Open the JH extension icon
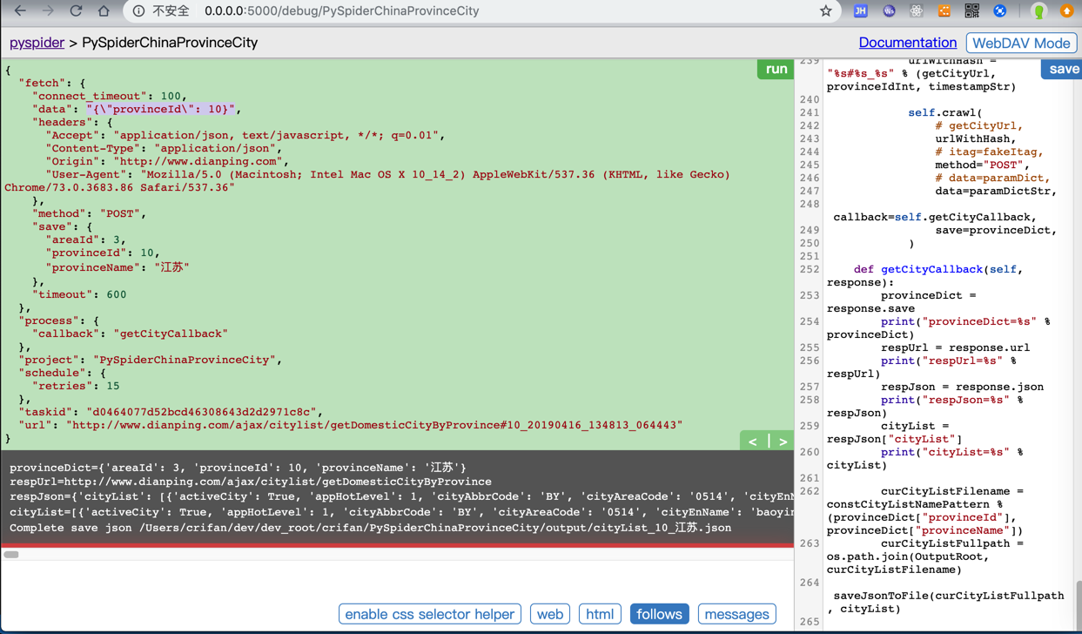The image size is (1082, 634). pos(860,11)
